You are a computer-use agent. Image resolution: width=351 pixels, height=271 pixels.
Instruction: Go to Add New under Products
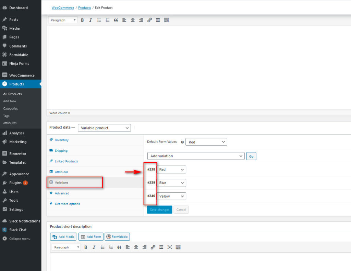click(10, 101)
